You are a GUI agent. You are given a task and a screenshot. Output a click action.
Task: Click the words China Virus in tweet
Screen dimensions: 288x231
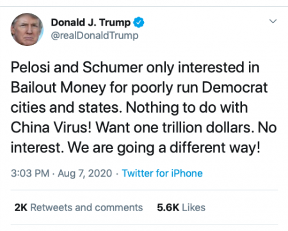(x=51, y=127)
